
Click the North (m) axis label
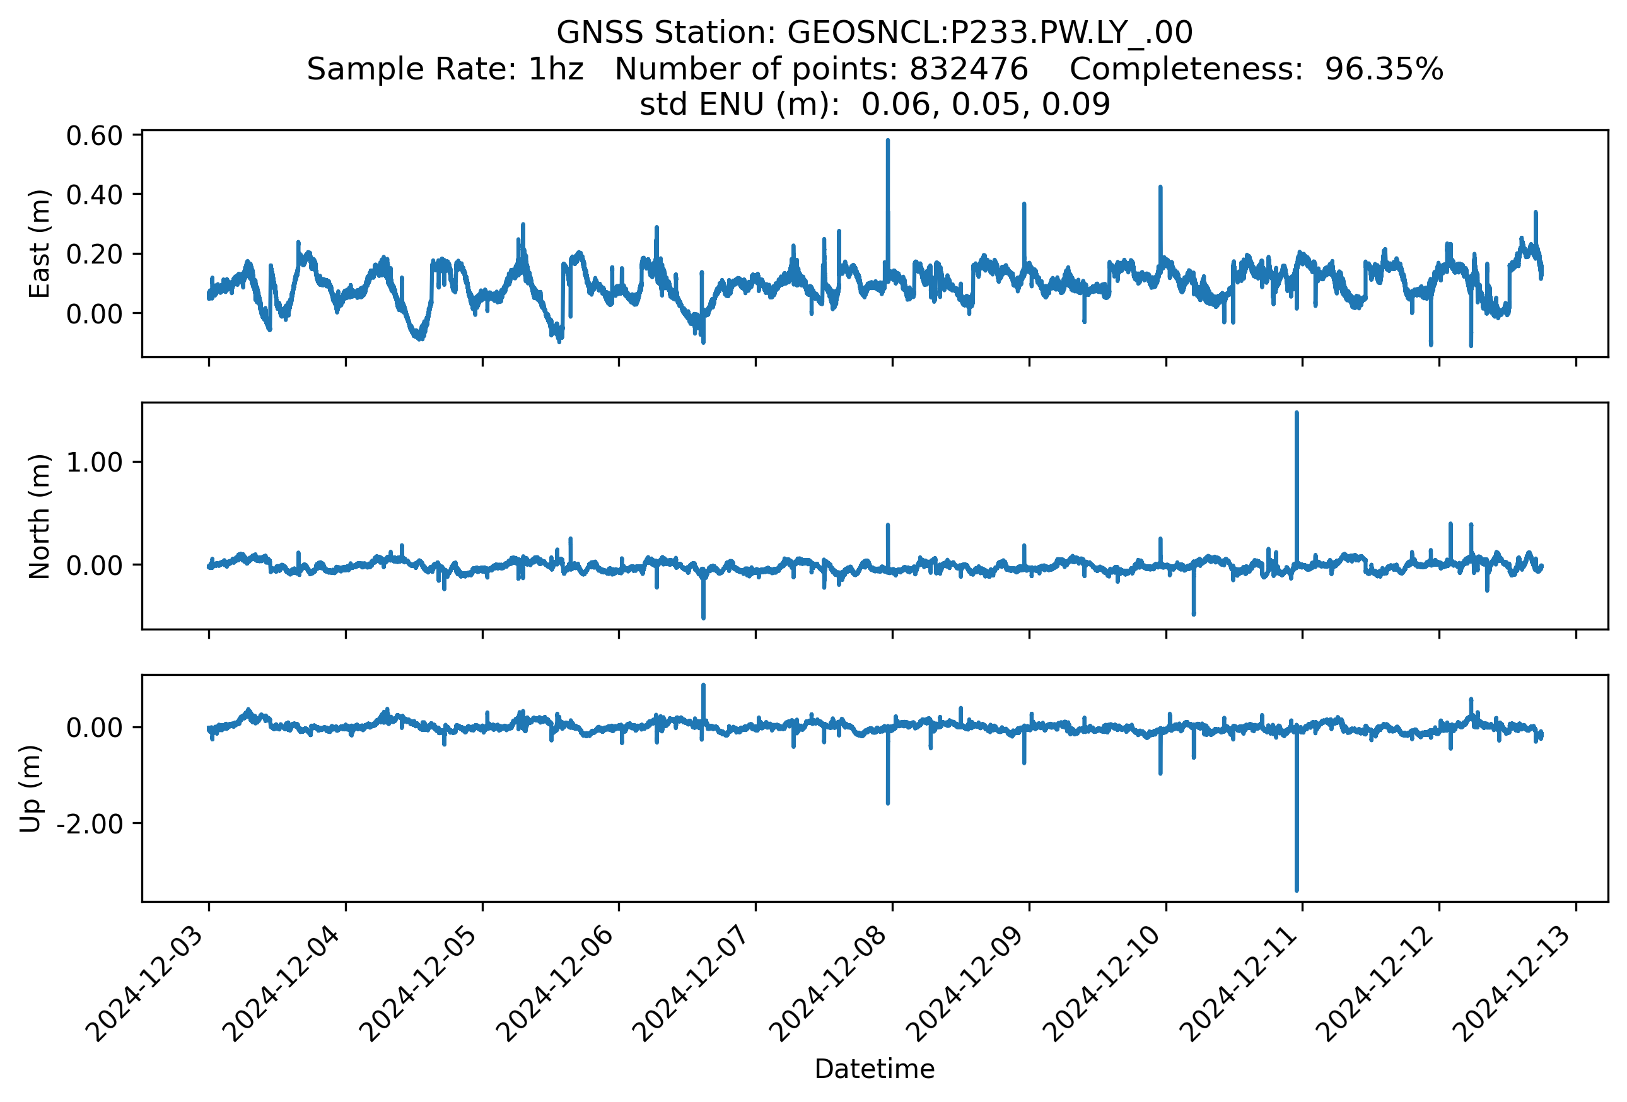(x=40, y=516)
